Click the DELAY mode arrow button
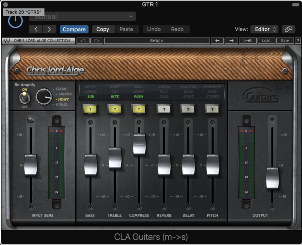This screenshot has width=302, height=245. click(x=188, y=109)
